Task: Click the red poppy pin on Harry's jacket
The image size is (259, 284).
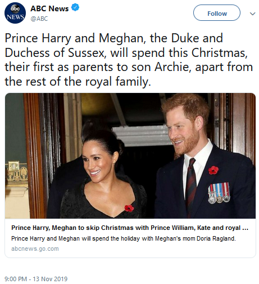Action: tap(213, 170)
